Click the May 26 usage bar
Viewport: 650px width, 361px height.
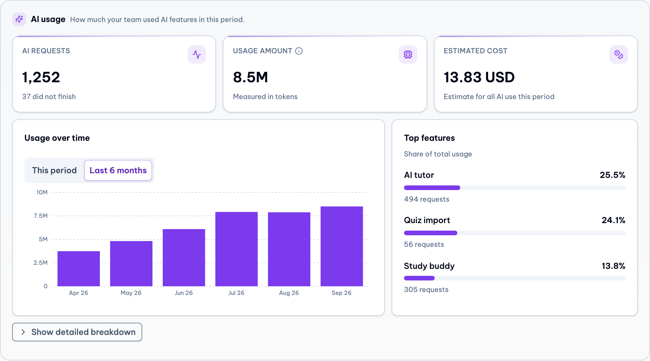point(131,264)
